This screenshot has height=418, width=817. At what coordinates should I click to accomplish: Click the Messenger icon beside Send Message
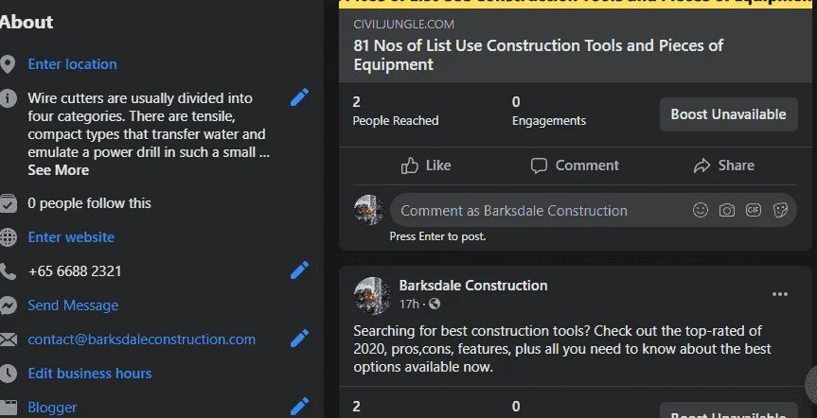8,305
